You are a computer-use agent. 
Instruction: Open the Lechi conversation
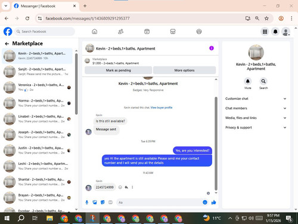coord(38,166)
